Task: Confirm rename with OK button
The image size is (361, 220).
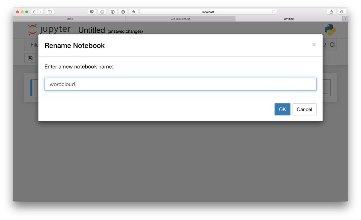Action: tap(282, 109)
